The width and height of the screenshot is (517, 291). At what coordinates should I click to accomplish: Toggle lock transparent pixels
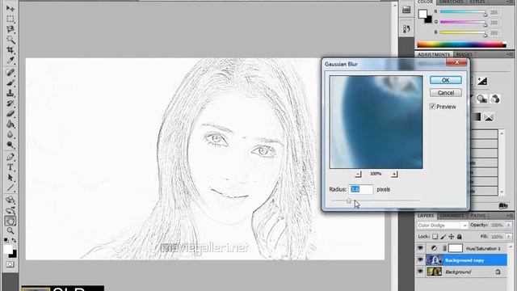pyautogui.click(x=435, y=237)
